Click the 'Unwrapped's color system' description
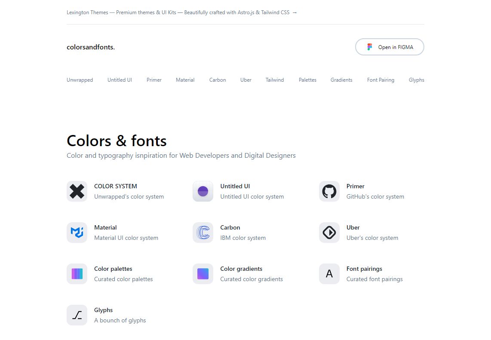The height and width of the screenshot is (340, 491). tap(129, 196)
